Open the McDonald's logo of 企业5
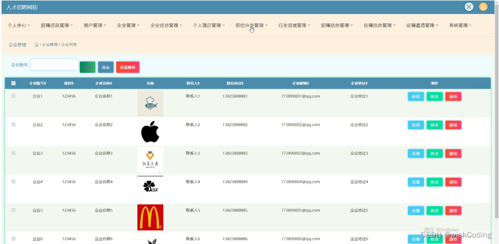The height and width of the screenshot is (244, 499). click(x=150, y=217)
